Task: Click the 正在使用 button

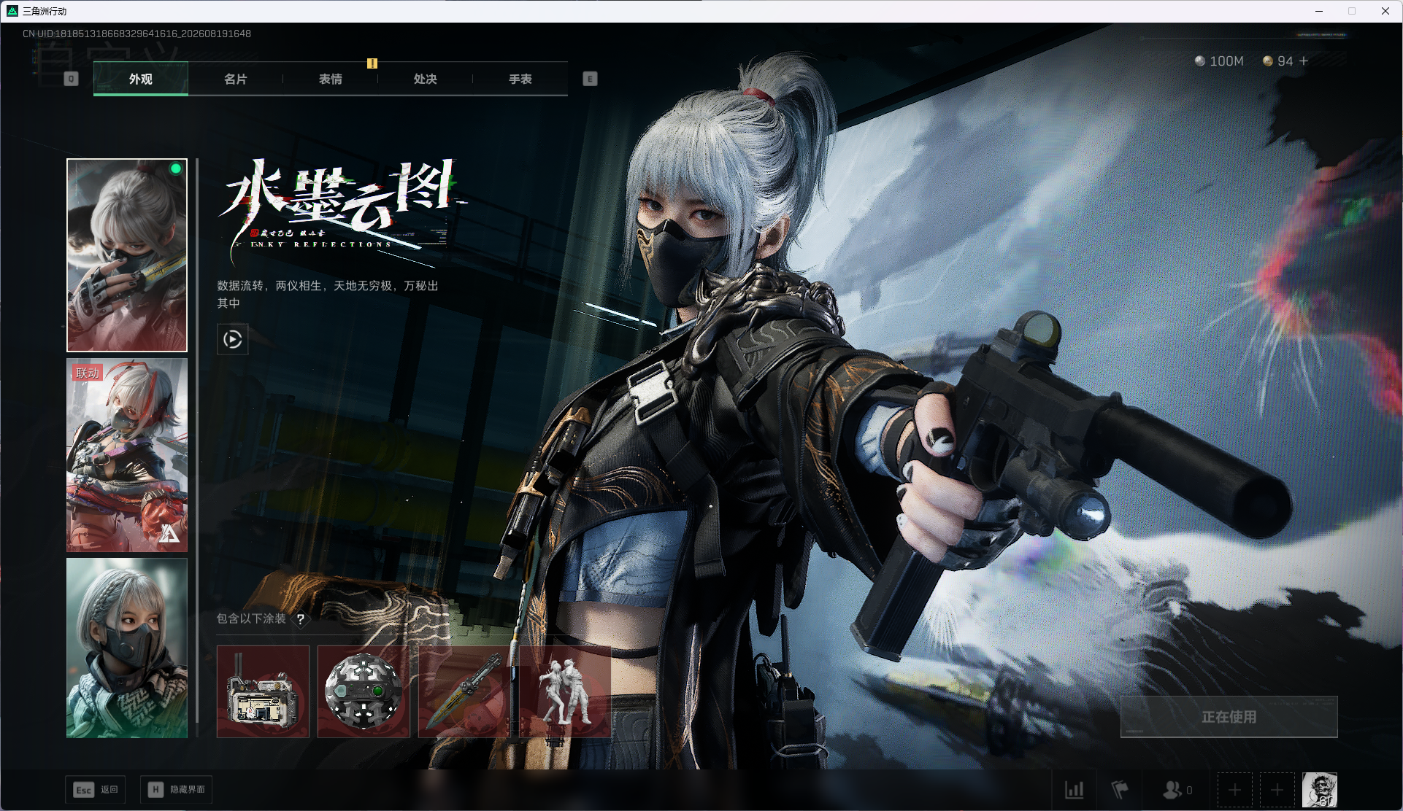Action: [x=1229, y=717]
